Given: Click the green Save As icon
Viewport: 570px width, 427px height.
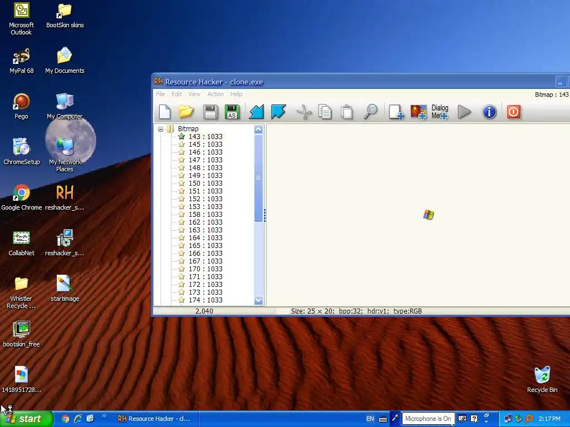Looking at the screenshot, I should tap(232, 112).
